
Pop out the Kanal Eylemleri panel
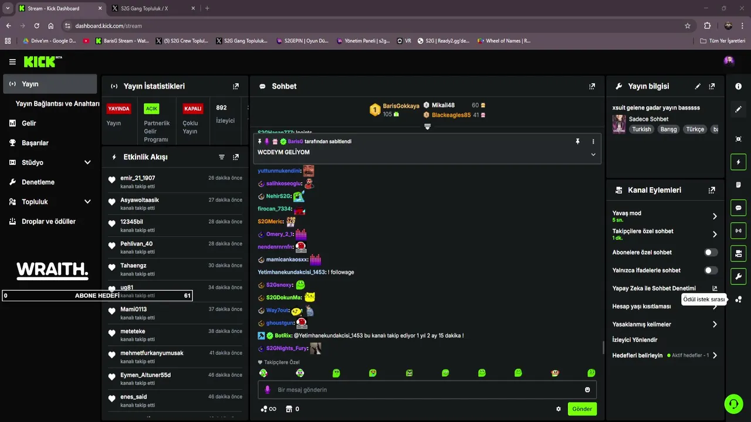click(x=712, y=190)
